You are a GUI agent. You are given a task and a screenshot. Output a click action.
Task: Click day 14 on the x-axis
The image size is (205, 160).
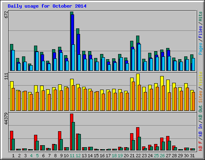(x=90, y=156)
